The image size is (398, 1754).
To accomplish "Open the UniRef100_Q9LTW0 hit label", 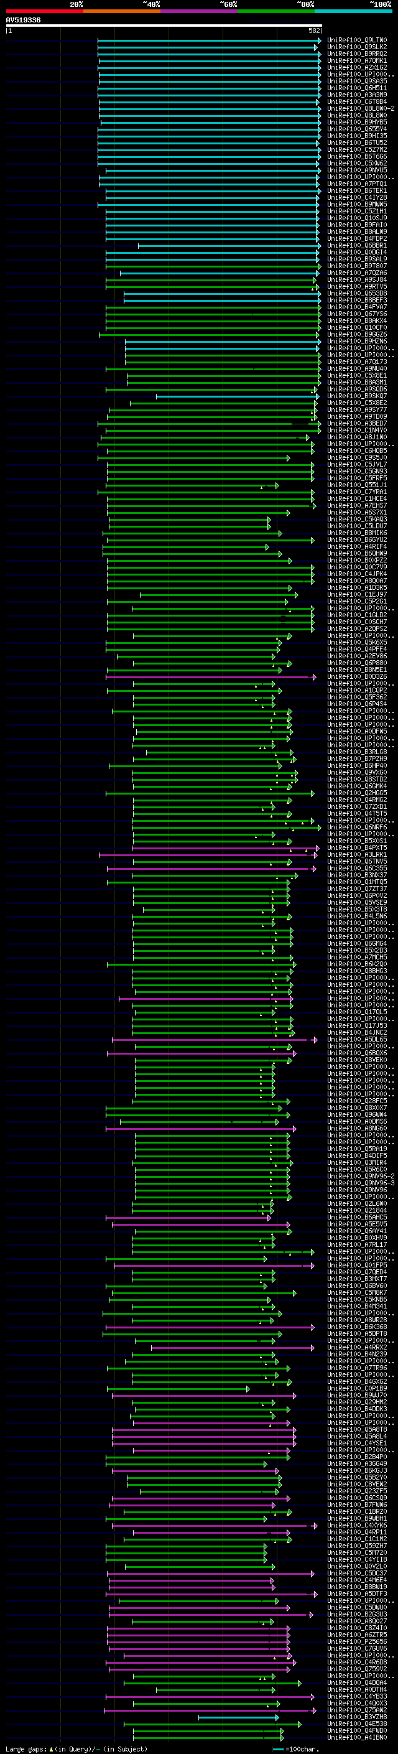I will [x=356, y=40].
